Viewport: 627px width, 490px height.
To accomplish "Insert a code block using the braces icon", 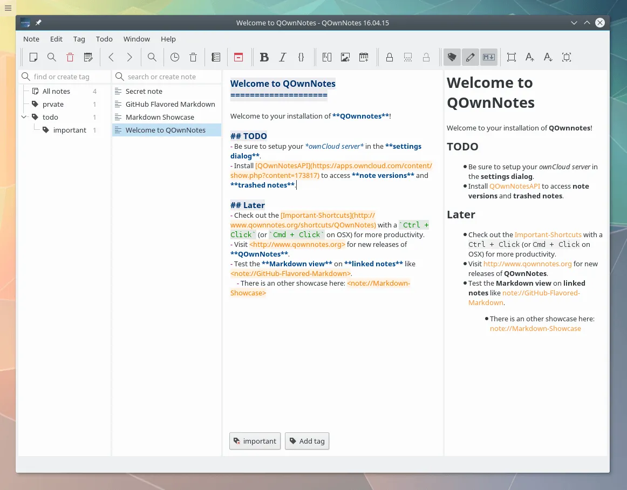I will pyautogui.click(x=301, y=57).
